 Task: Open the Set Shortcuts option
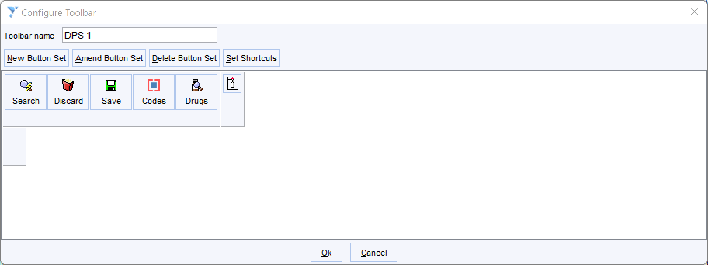coord(252,58)
